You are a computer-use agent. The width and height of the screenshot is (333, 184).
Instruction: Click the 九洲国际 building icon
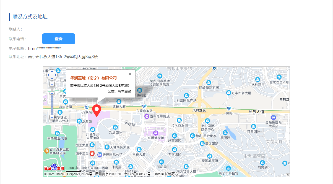click(115, 127)
